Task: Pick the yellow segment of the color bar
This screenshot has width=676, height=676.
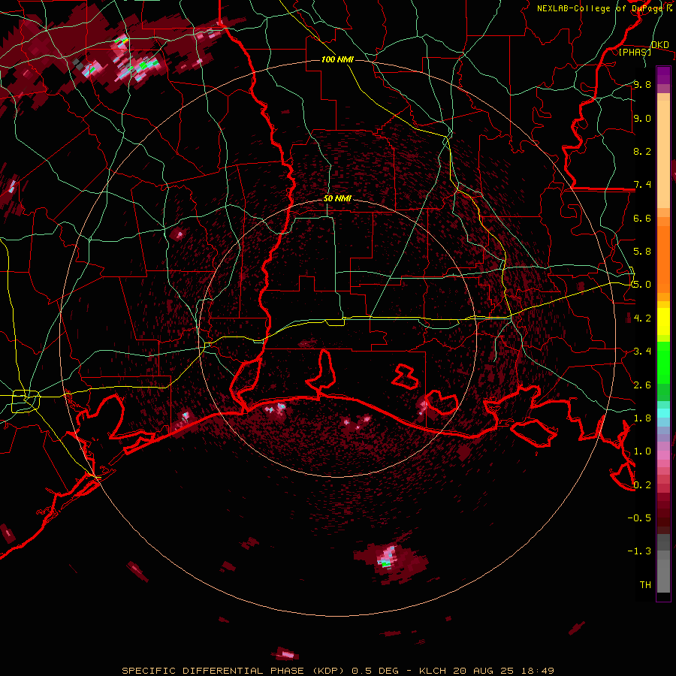Action: [x=663, y=321]
